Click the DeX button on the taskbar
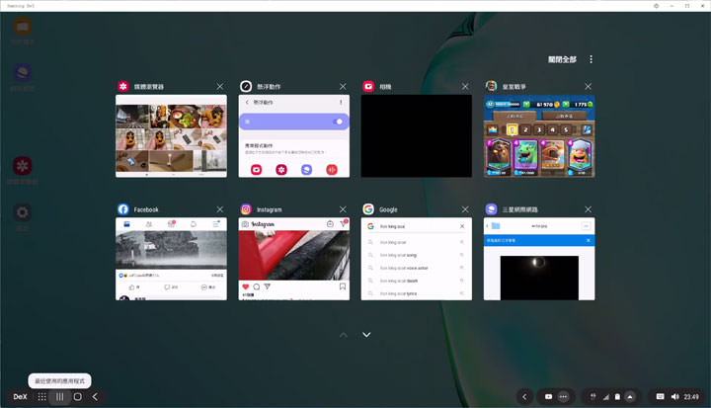The width and height of the screenshot is (711, 408). 20,397
